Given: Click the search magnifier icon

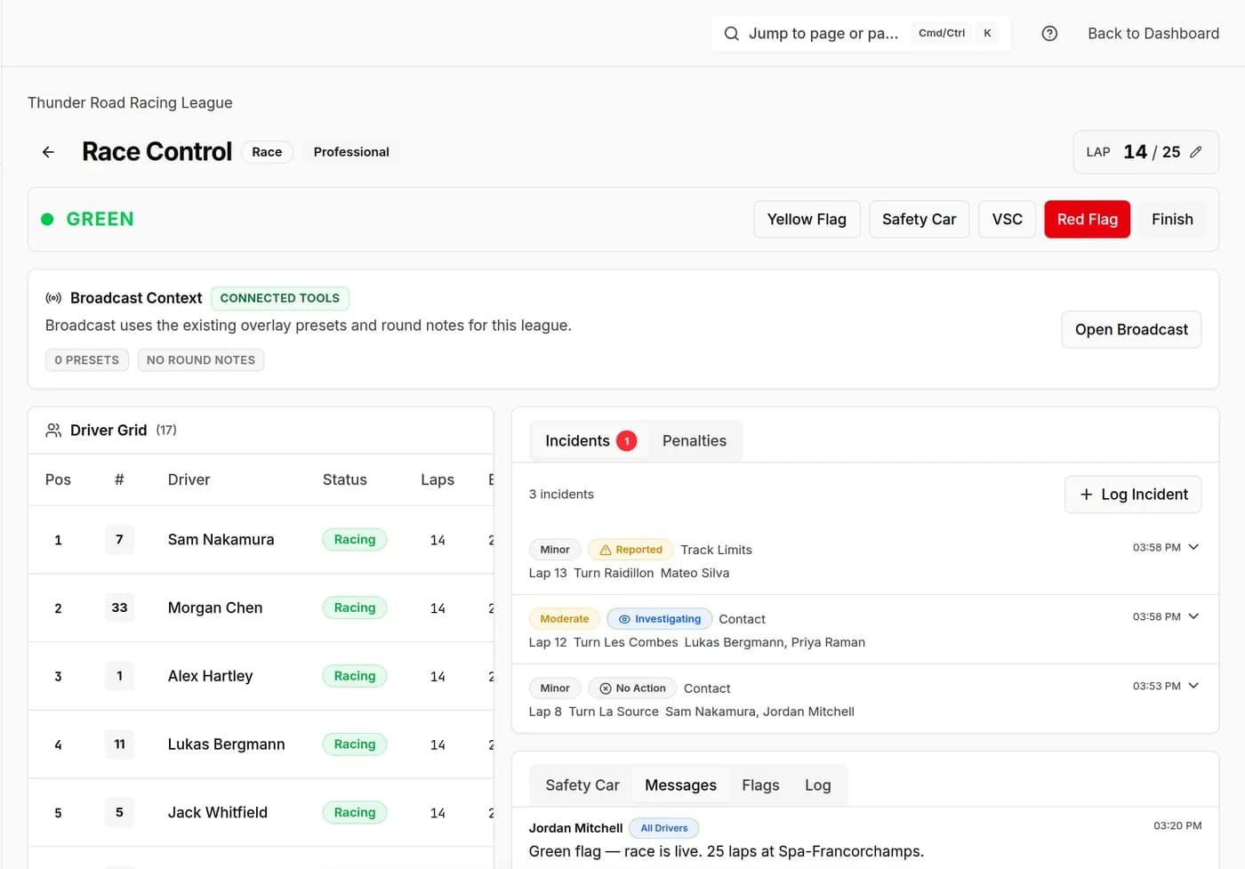Looking at the screenshot, I should point(731,34).
